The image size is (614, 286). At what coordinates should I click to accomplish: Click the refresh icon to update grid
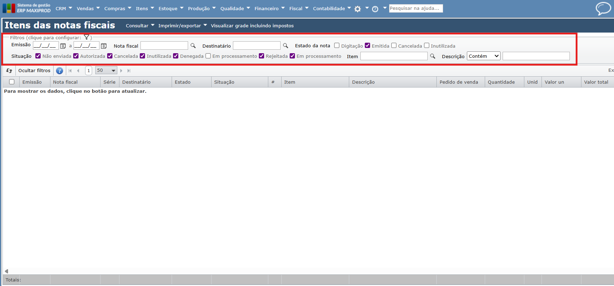pos(9,71)
